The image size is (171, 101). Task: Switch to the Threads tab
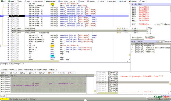point(123,1)
